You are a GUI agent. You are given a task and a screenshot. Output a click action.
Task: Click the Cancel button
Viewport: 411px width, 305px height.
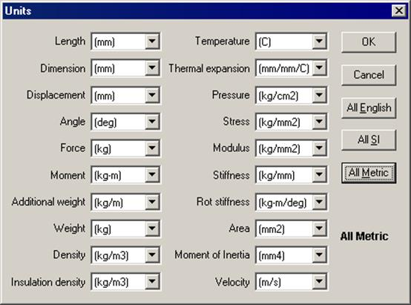[x=369, y=75]
